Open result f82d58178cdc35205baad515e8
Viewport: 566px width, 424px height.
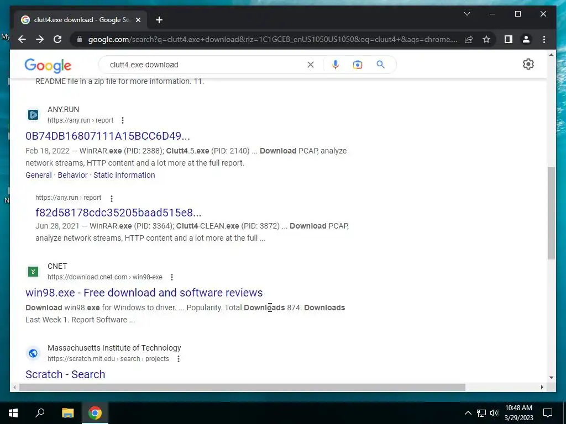[118, 213]
